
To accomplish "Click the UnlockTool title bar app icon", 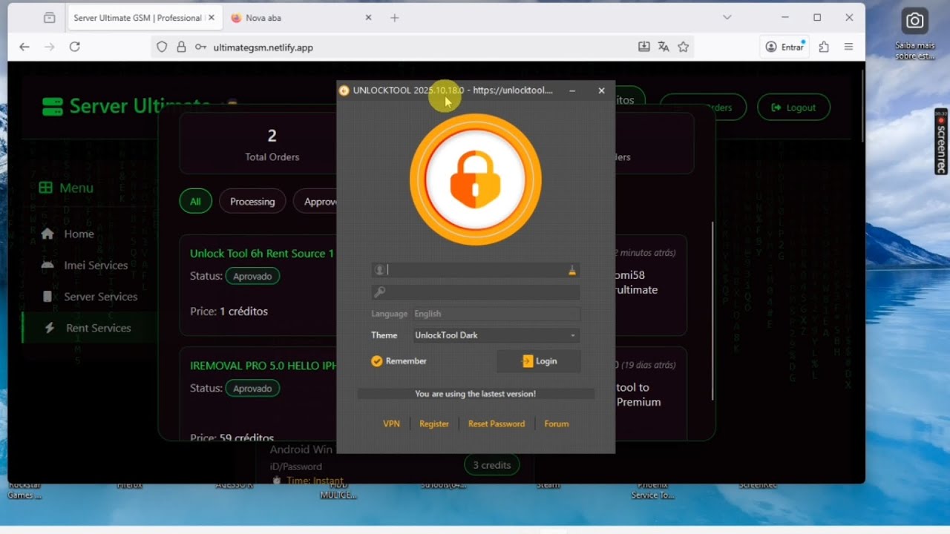I will (344, 90).
